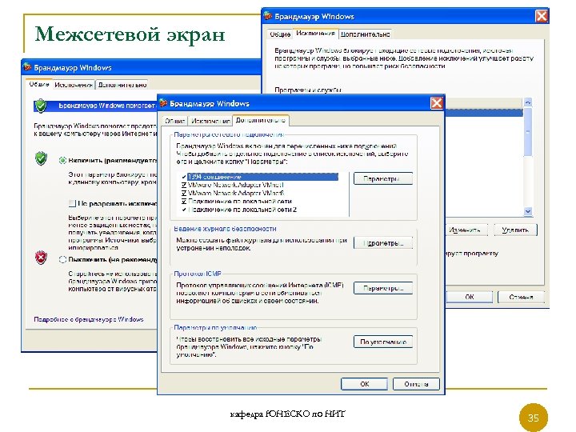Click firewall icon in front dialog title bar
Screen dimensions: 576x432
click(163, 103)
